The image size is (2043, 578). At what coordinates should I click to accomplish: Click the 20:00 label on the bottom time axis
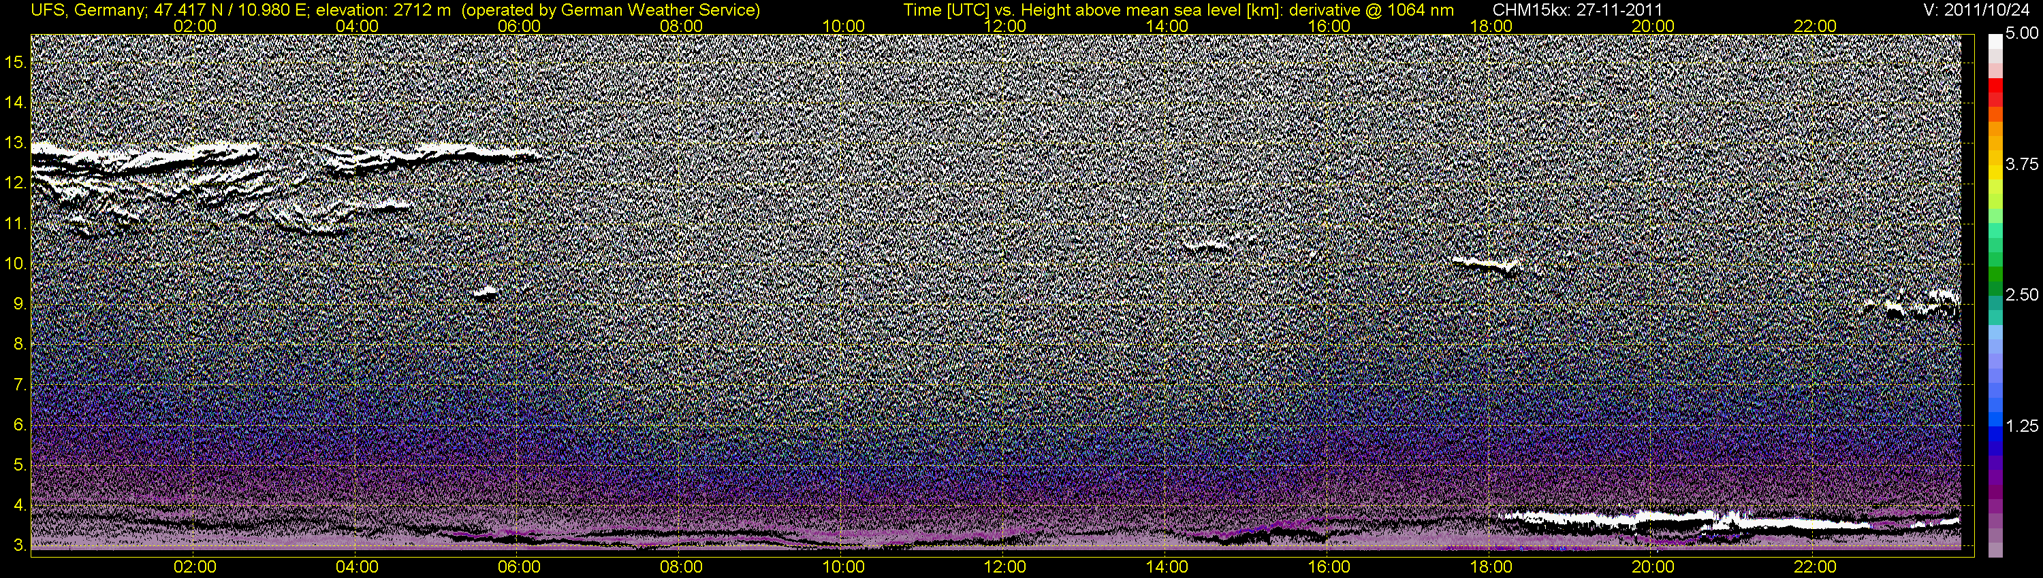pos(1653,567)
